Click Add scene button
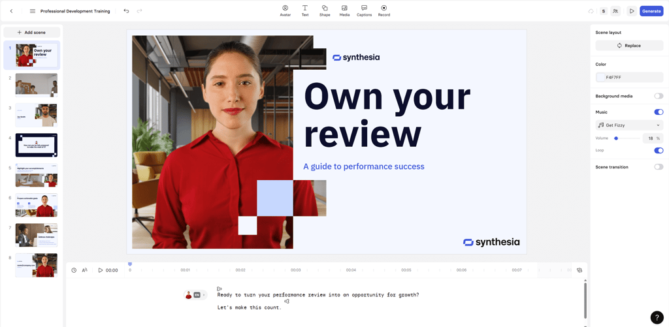Image resolution: width=669 pixels, height=327 pixels. coord(32,33)
